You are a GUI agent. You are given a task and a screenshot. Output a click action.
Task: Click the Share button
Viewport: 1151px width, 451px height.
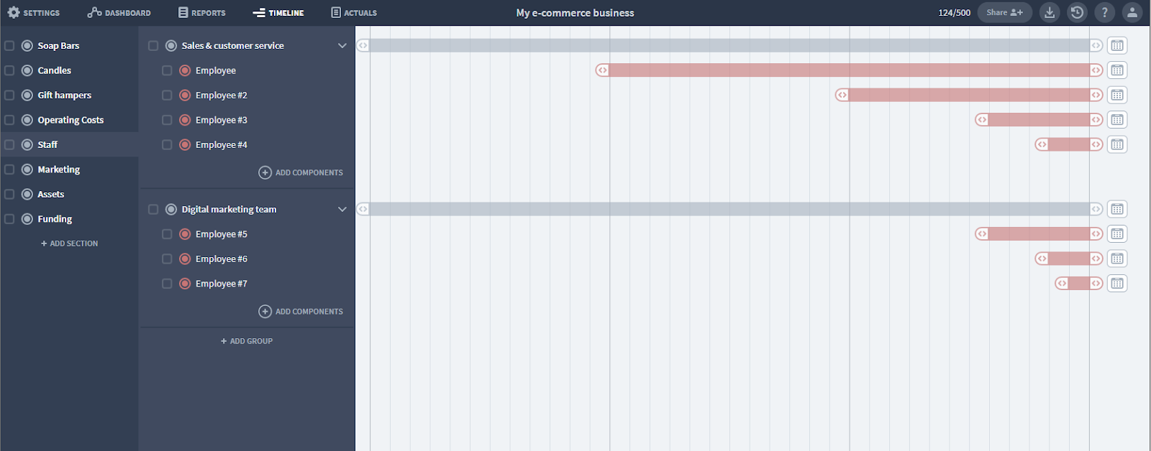pos(1004,12)
